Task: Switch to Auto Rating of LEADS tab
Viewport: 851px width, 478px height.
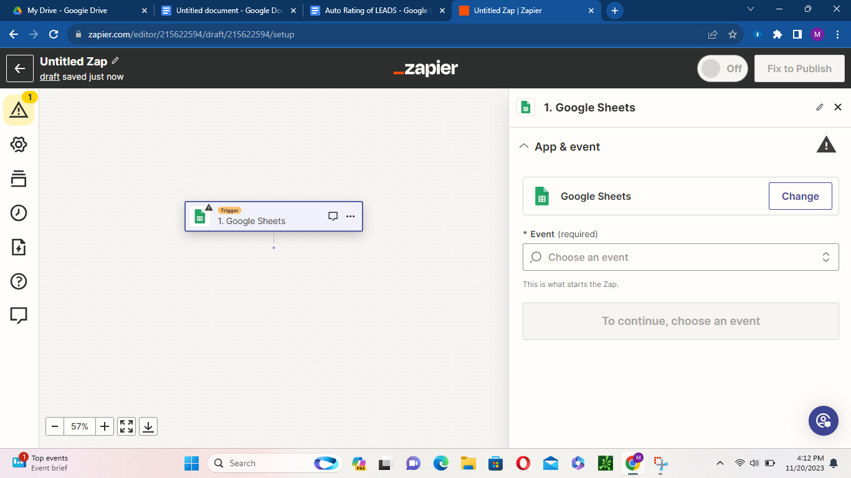Action: (378, 11)
